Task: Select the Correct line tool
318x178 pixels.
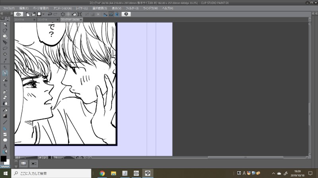Action: [x=5, y=152]
